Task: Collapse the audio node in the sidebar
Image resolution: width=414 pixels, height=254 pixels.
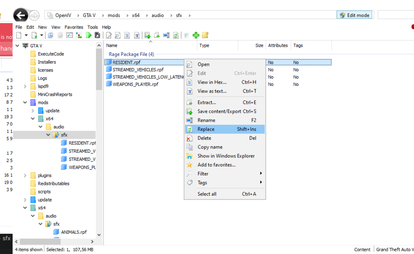Action: tap(40, 126)
